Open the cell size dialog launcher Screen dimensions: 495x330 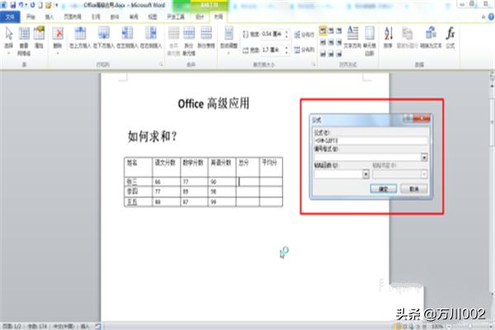[x=314, y=64]
